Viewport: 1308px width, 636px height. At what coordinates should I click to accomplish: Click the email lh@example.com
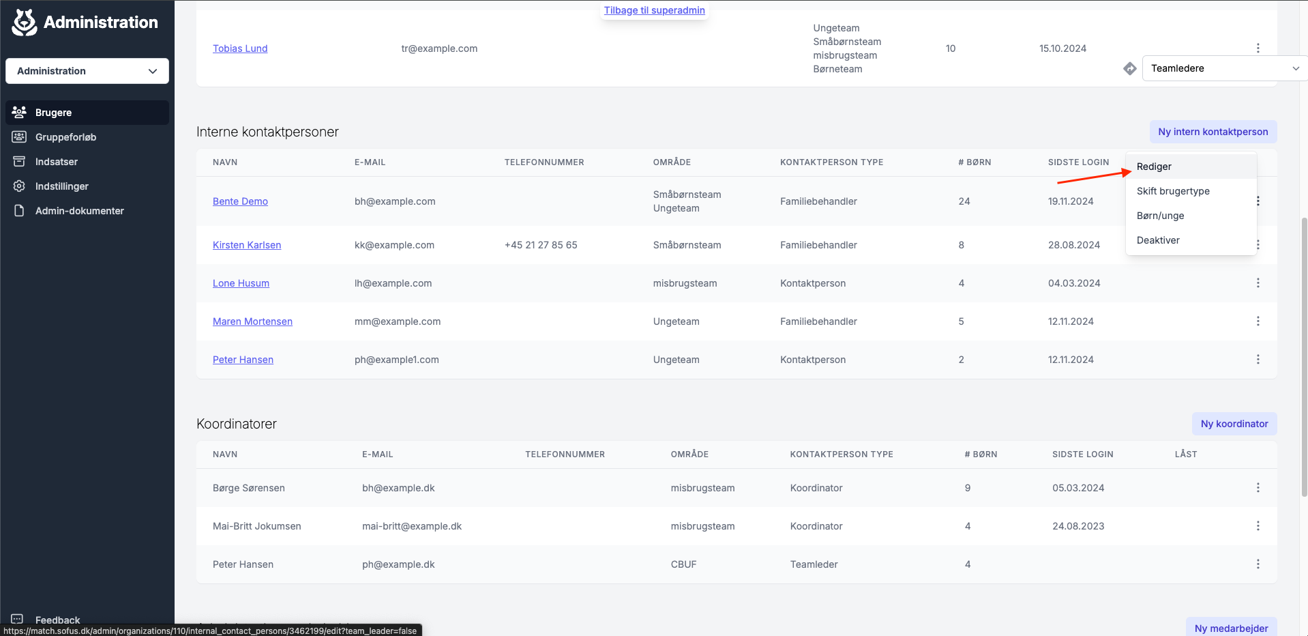pyautogui.click(x=393, y=283)
